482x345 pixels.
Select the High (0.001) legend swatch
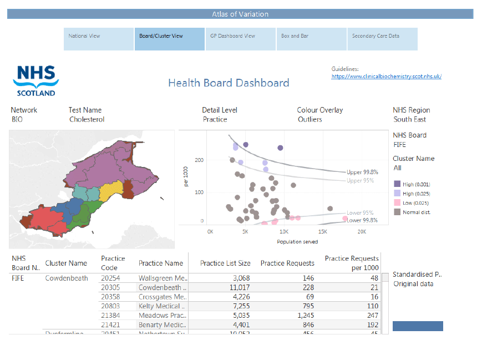tap(397, 184)
